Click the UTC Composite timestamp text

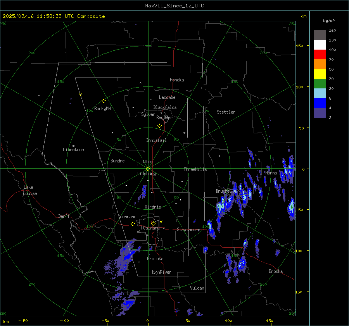(x=54, y=16)
